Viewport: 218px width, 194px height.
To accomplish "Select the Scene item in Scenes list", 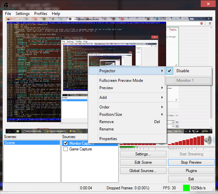I will [32, 143].
